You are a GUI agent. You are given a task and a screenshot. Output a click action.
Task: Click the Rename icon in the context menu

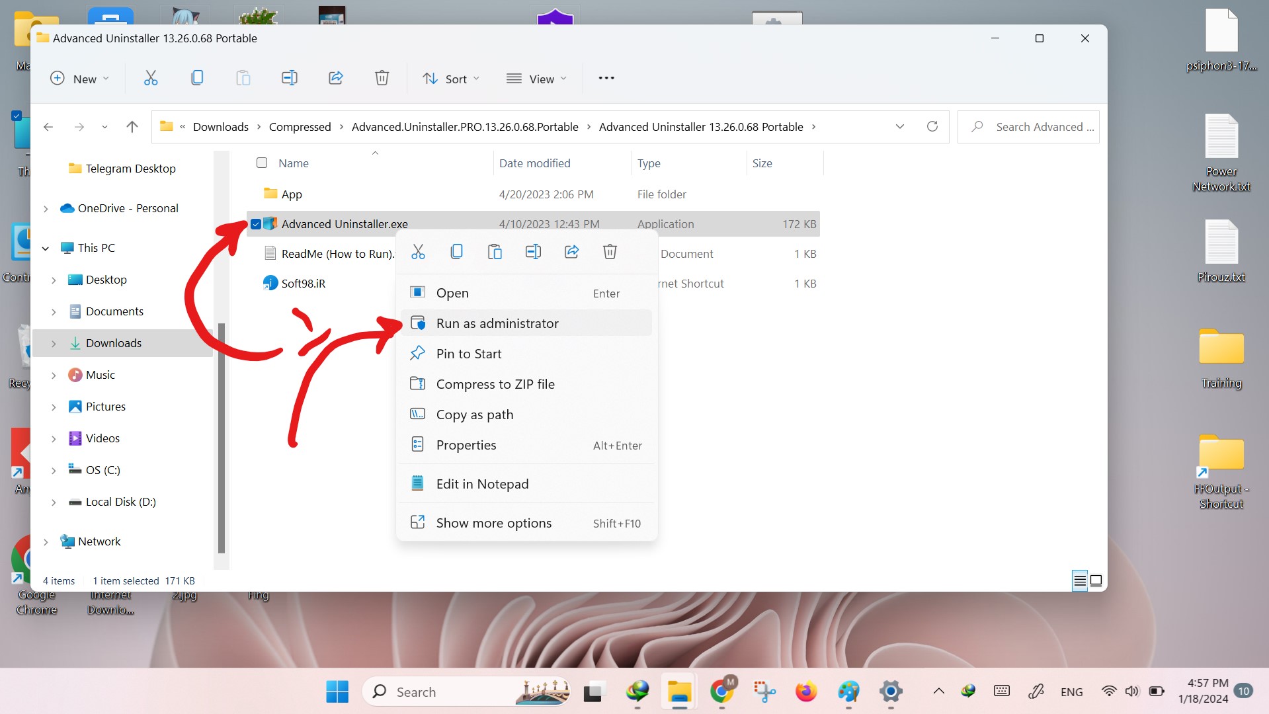(x=533, y=252)
